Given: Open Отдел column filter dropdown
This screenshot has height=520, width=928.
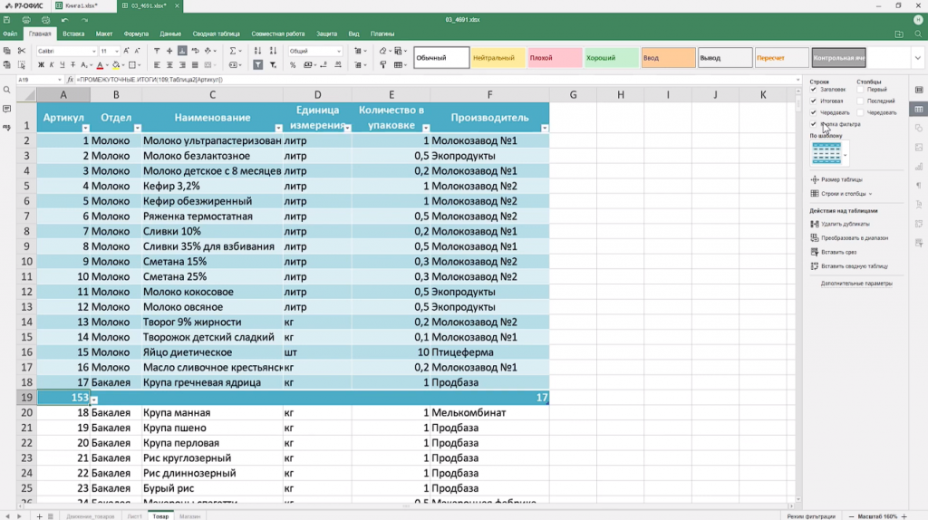Looking at the screenshot, I should coord(138,128).
